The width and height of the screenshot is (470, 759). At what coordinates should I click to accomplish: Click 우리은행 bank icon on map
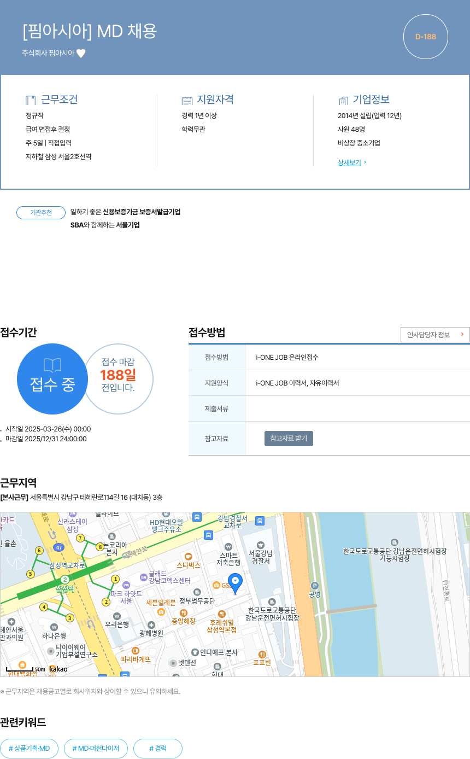116,616
